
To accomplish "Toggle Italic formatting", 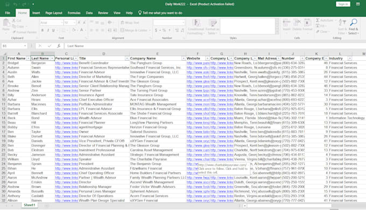I will (x=48, y=30).
